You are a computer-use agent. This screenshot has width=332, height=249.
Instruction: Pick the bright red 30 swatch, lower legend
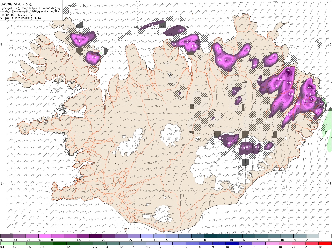(325, 243)
